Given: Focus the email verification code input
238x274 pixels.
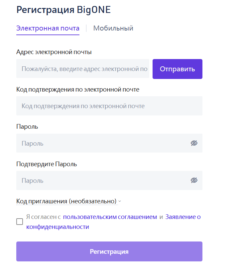Looking at the screenshot, I should click(109, 106).
